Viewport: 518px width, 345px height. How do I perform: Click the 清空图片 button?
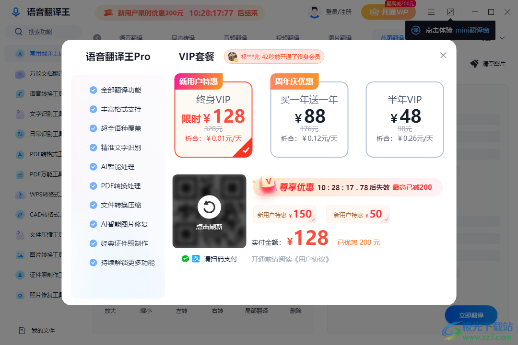tap(488, 63)
